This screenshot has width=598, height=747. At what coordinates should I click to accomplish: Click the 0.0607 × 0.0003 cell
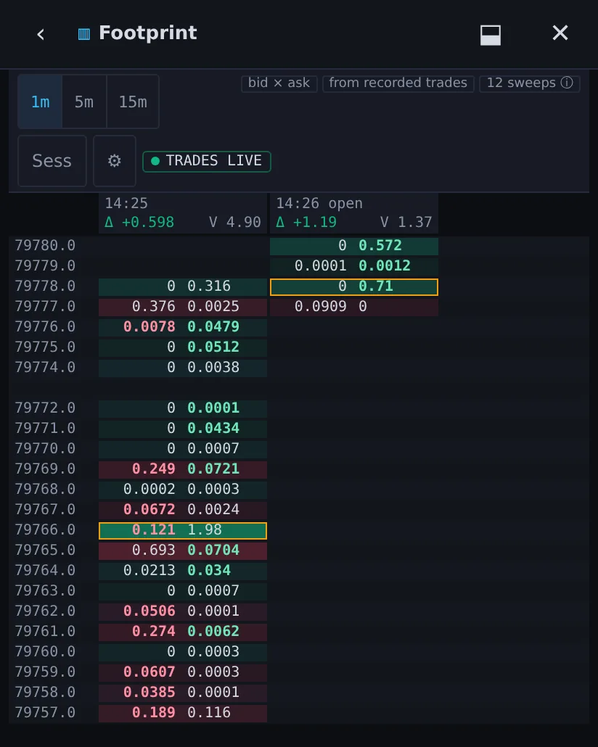pos(183,673)
